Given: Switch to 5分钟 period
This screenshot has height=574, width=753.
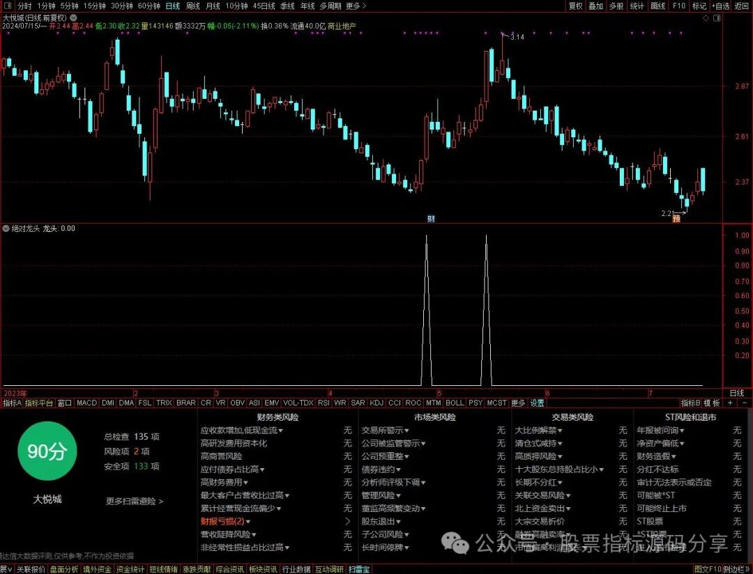Looking at the screenshot, I should 69,6.
